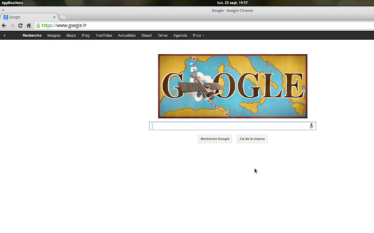Open Gmail in the Google bar
Image resolution: width=374 pixels, height=233 pixels.
(x=147, y=36)
